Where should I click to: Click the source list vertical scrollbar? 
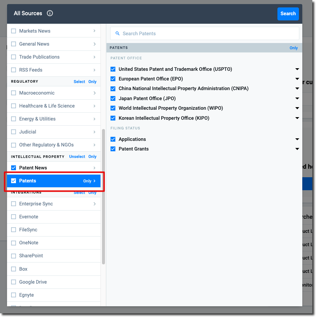103,197
